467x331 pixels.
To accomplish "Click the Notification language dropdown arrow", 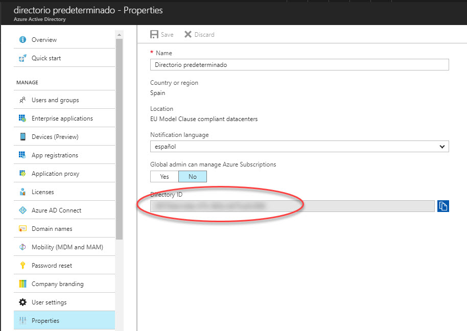I will 442,147.
